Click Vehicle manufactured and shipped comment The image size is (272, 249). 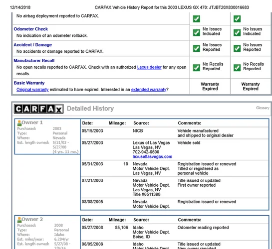coord(206,133)
